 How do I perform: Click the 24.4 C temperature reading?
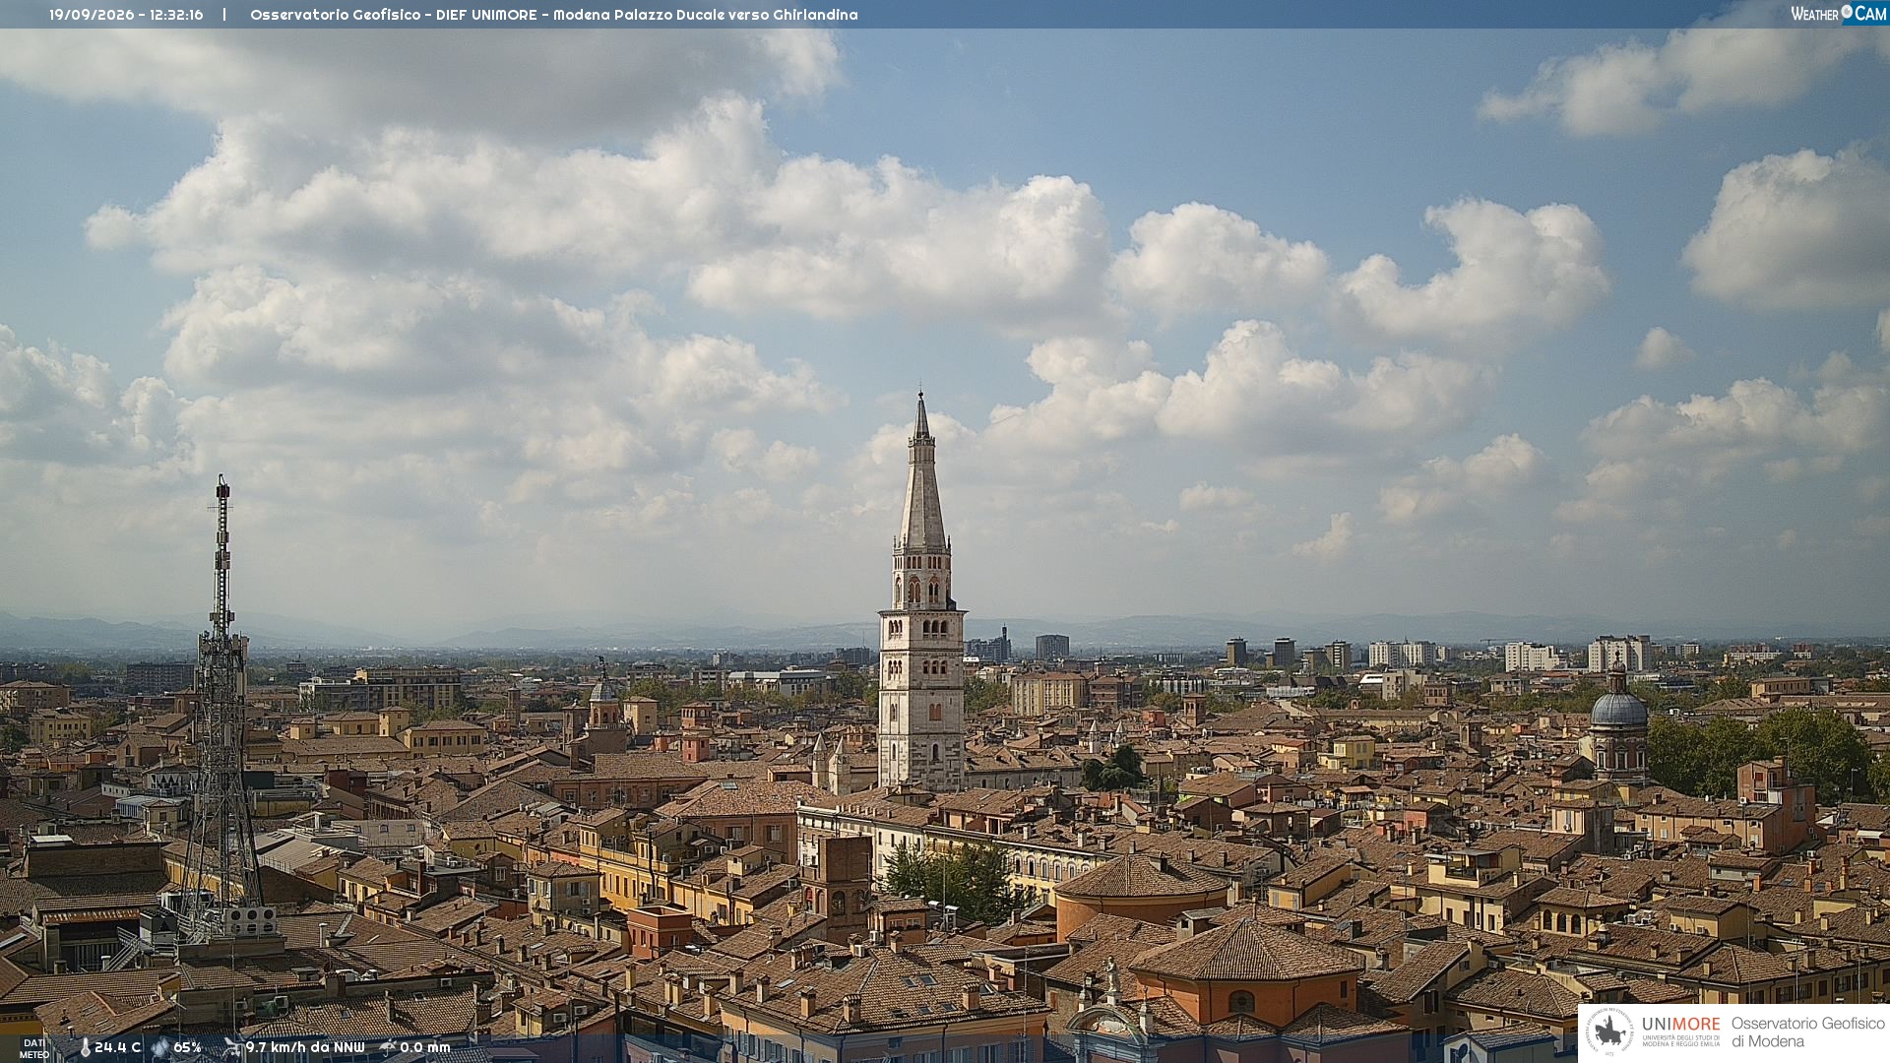pos(117,1047)
